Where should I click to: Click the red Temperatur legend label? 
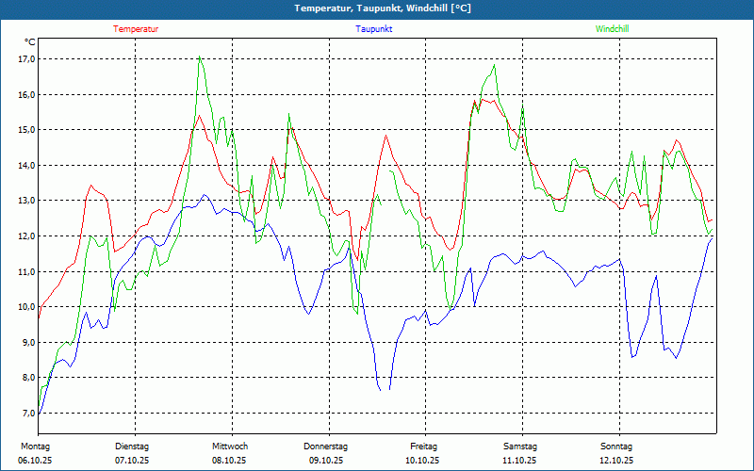pos(136,29)
